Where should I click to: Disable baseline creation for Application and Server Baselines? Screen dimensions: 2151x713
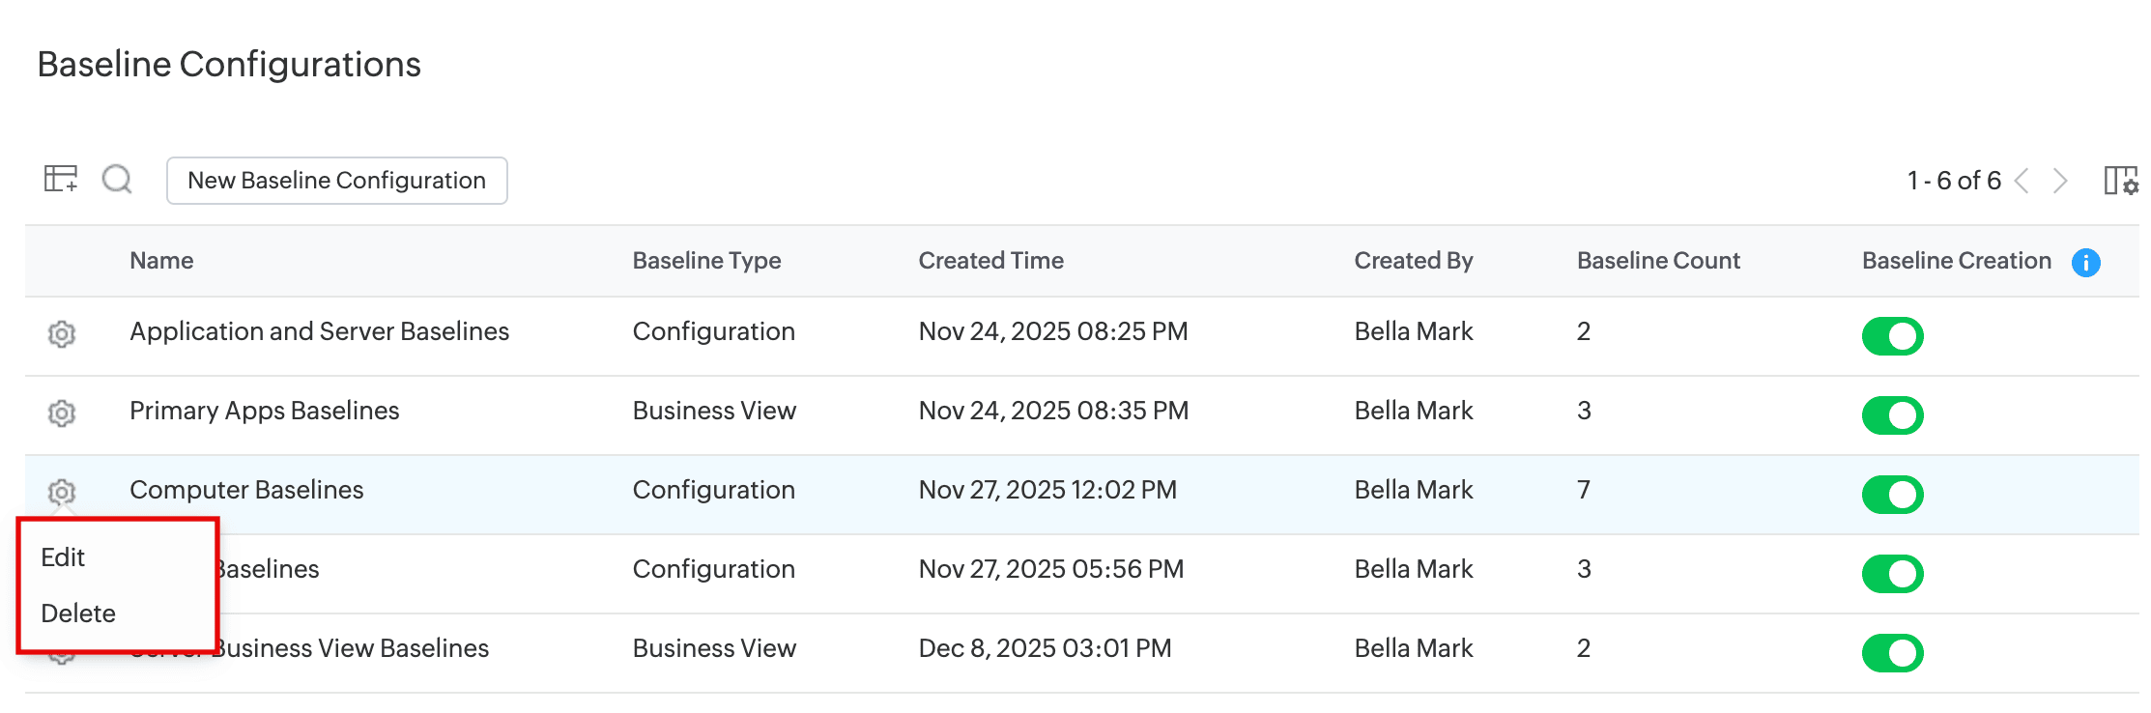[1892, 336]
